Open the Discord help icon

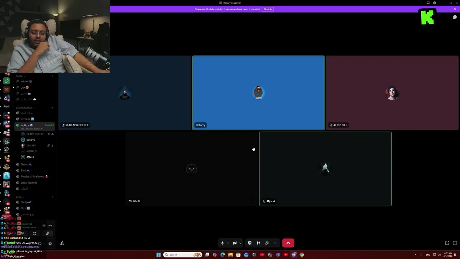point(434,3)
